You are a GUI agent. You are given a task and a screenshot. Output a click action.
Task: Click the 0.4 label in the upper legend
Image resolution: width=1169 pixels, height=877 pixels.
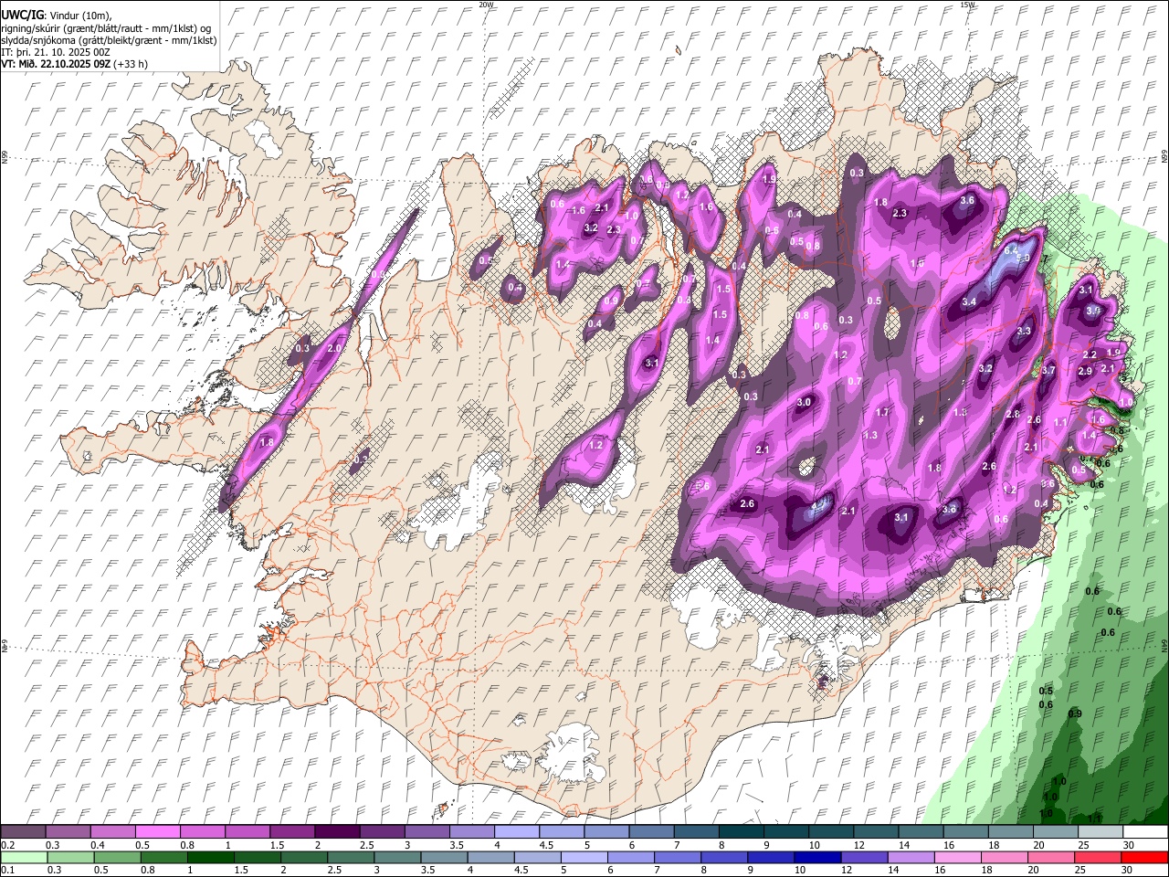[98, 845]
